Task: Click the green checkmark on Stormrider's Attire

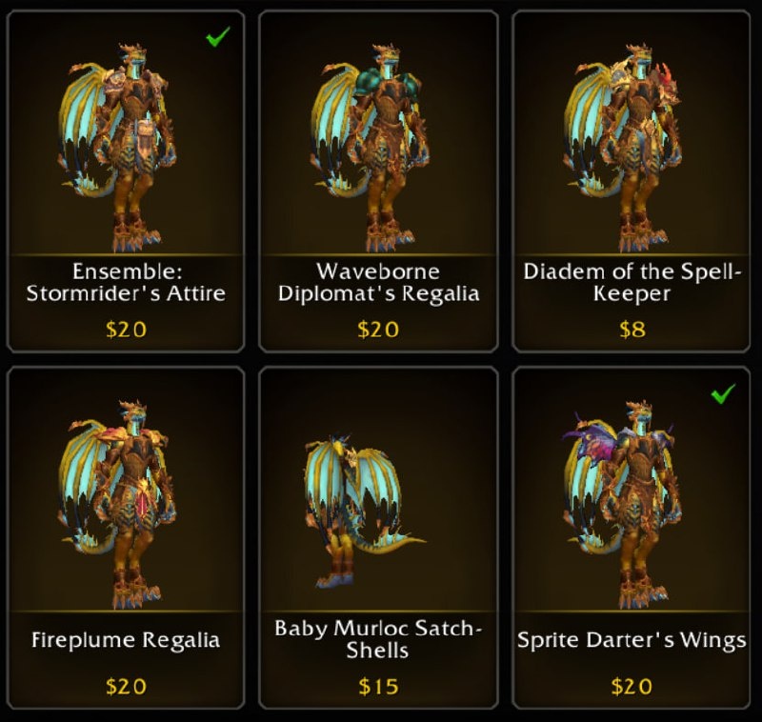Action: coord(218,36)
